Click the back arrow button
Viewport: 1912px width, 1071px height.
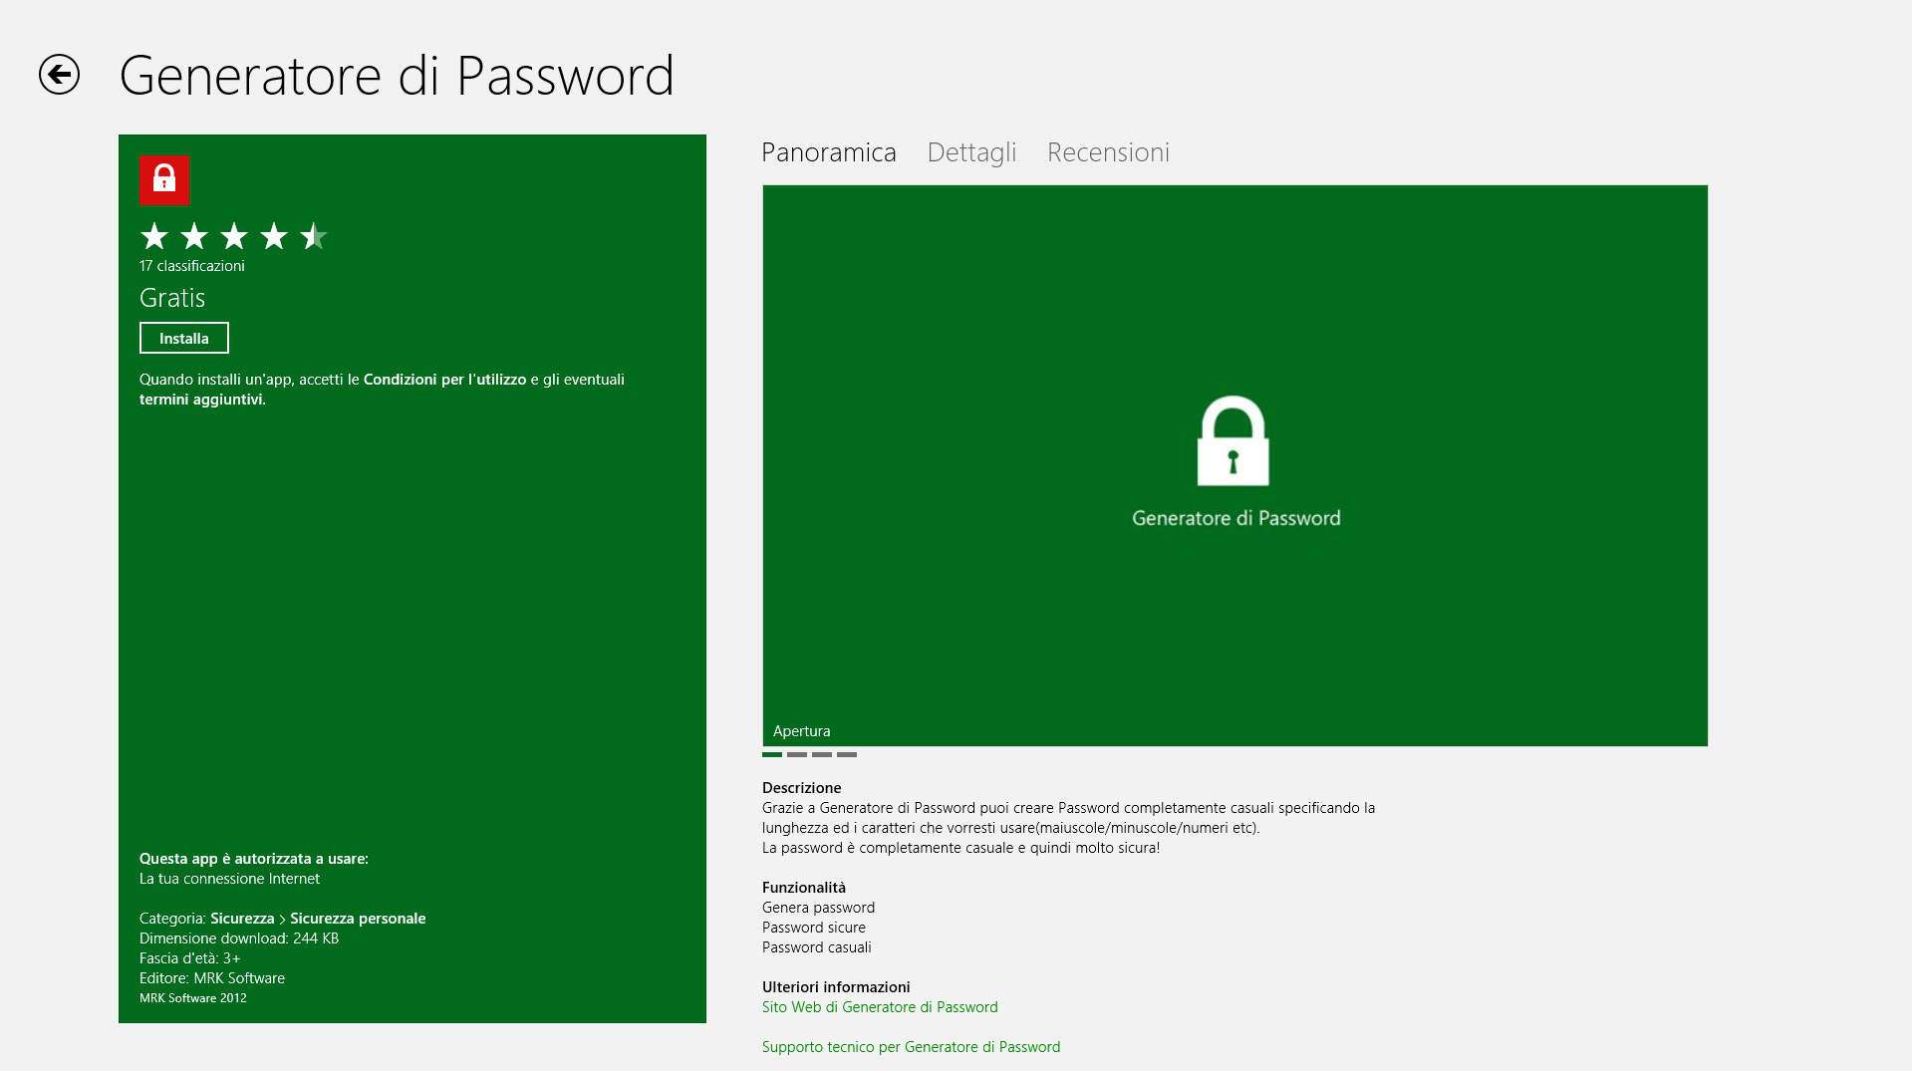(x=59, y=75)
